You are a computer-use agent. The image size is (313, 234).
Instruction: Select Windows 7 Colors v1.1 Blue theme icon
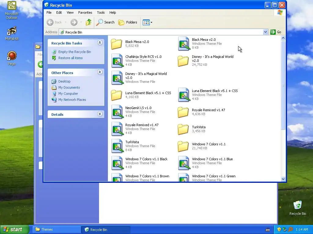[x=184, y=163]
